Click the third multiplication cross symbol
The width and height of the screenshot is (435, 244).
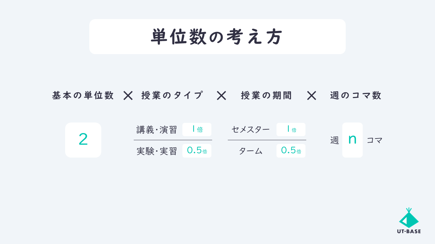tap(311, 96)
